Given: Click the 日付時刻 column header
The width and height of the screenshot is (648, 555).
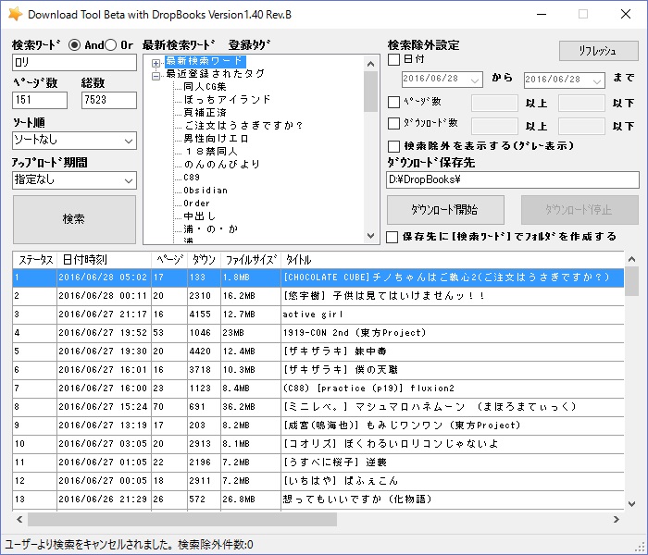Looking at the screenshot, I should pos(83,260).
